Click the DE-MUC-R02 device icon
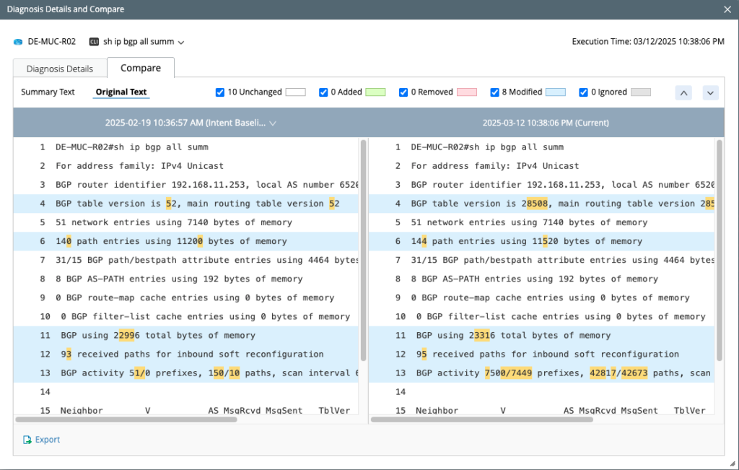739x470 pixels. click(17, 42)
